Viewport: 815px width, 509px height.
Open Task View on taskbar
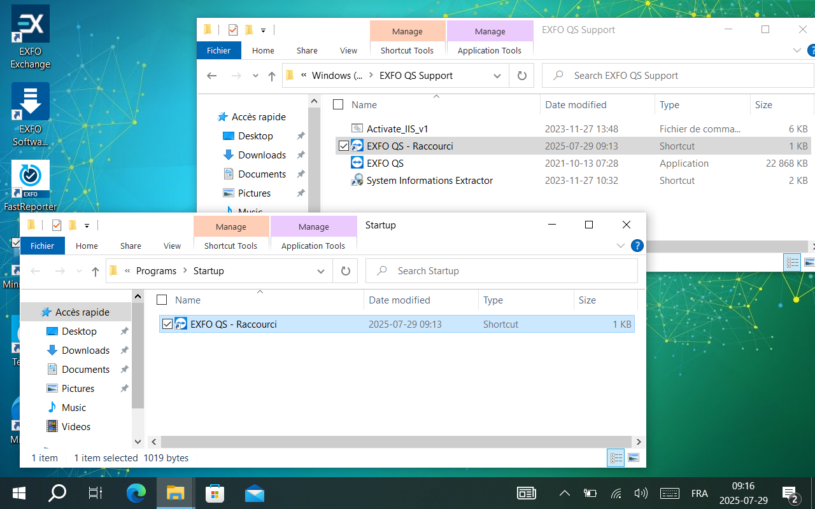(96, 493)
